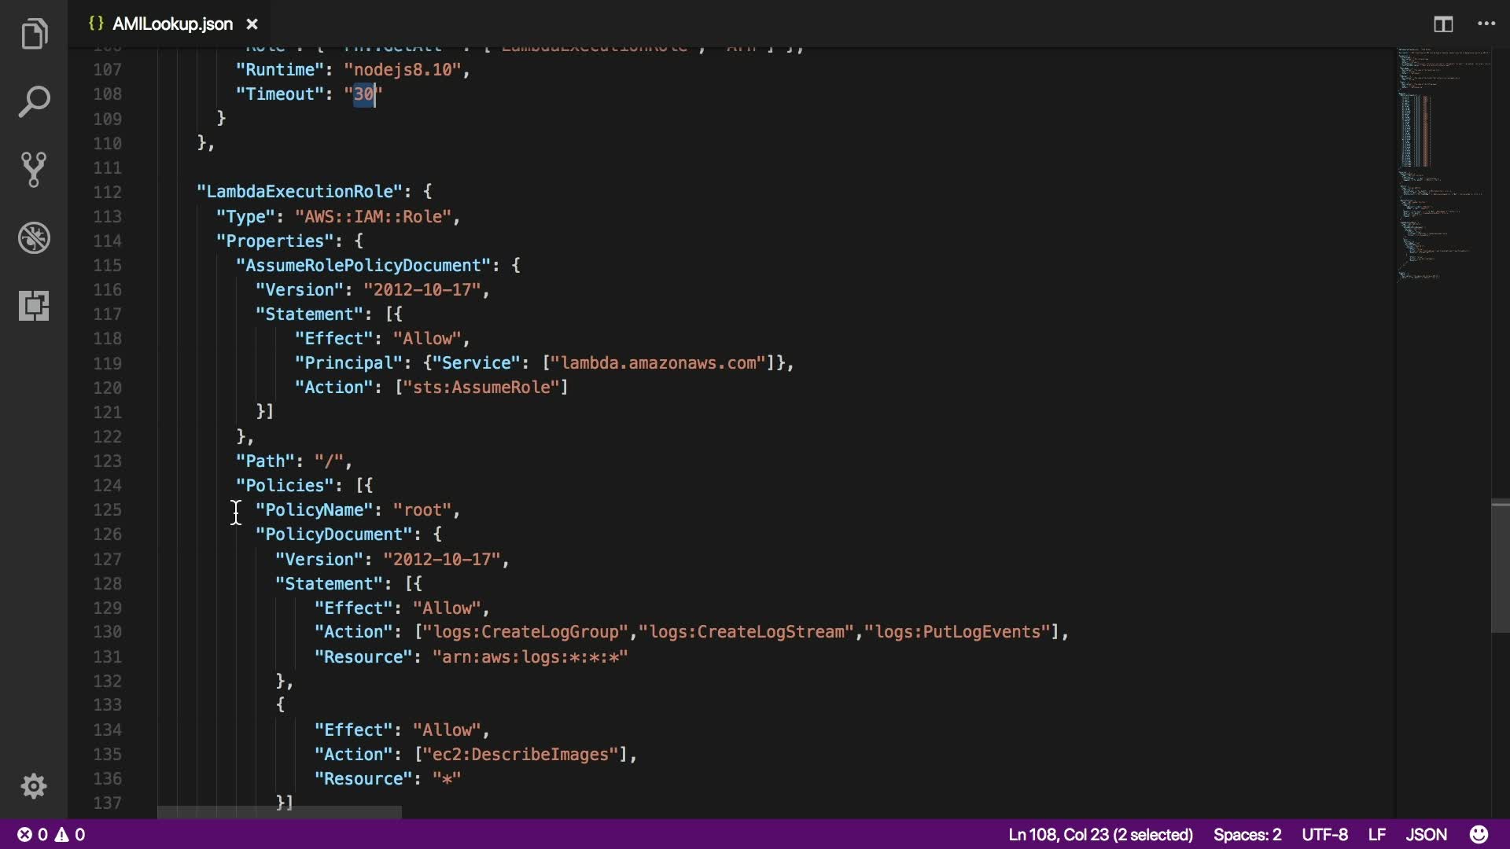Open errors and warnings problems panel

pos(52,834)
